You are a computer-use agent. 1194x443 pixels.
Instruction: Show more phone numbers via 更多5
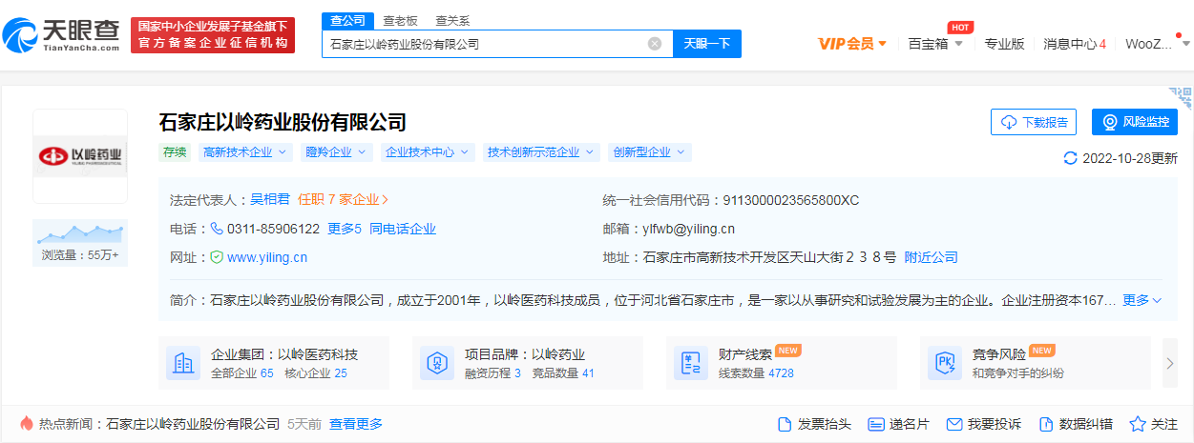345,229
